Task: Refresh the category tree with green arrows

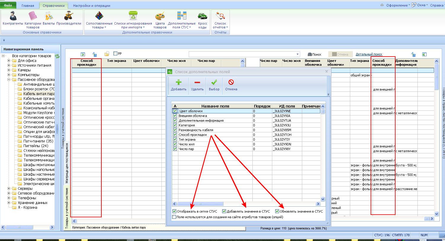Action: click(57, 56)
